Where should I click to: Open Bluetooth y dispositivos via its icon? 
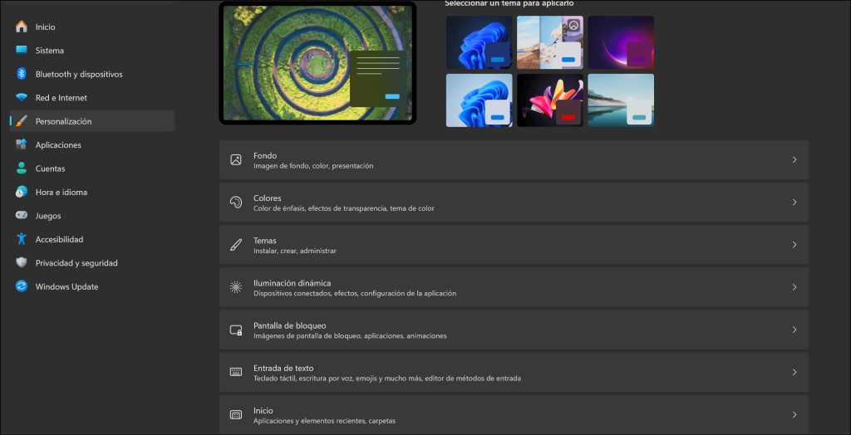click(x=22, y=74)
